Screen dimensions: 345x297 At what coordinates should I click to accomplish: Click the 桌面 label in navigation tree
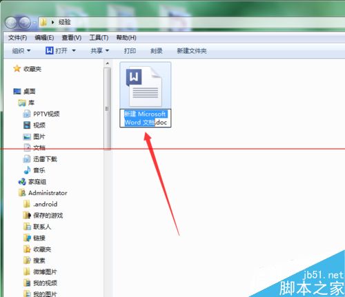[30, 92]
